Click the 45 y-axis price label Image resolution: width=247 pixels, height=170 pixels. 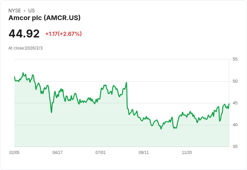click(x=235, y=103)
